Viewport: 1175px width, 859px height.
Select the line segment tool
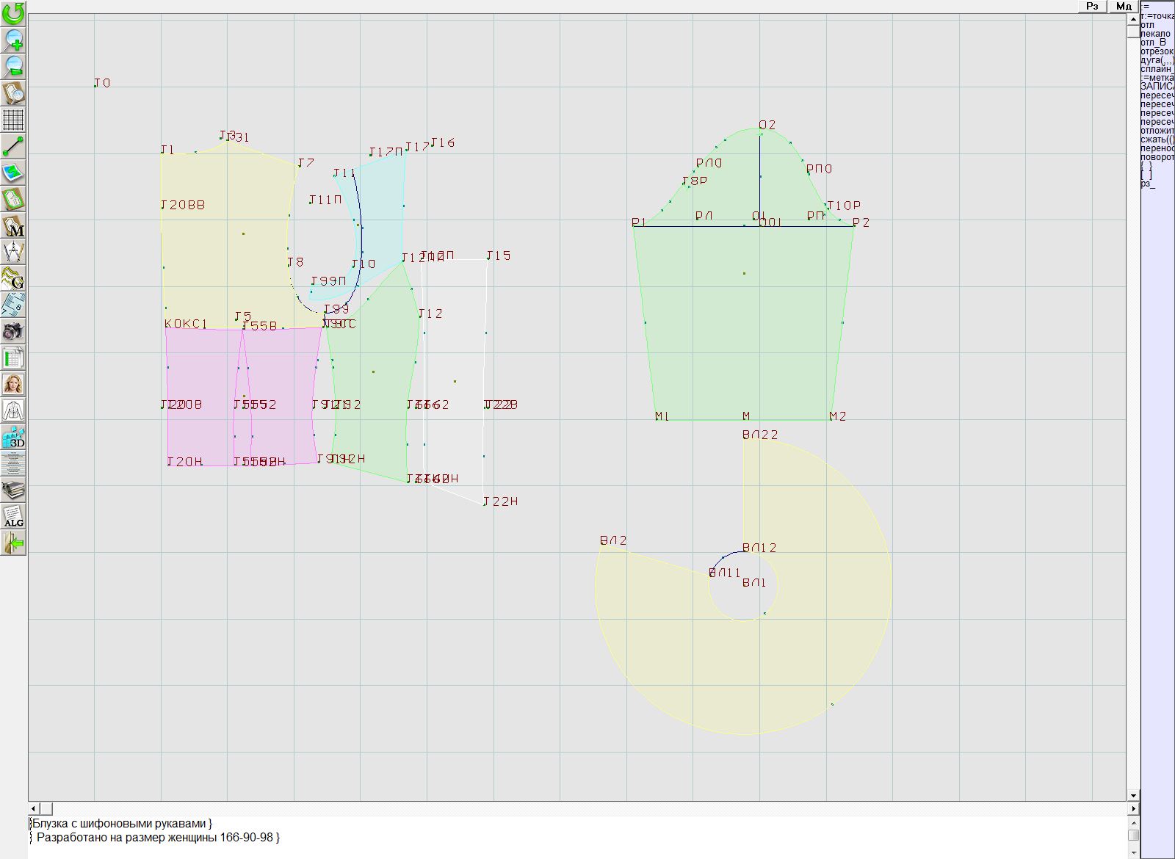[13, 146]
